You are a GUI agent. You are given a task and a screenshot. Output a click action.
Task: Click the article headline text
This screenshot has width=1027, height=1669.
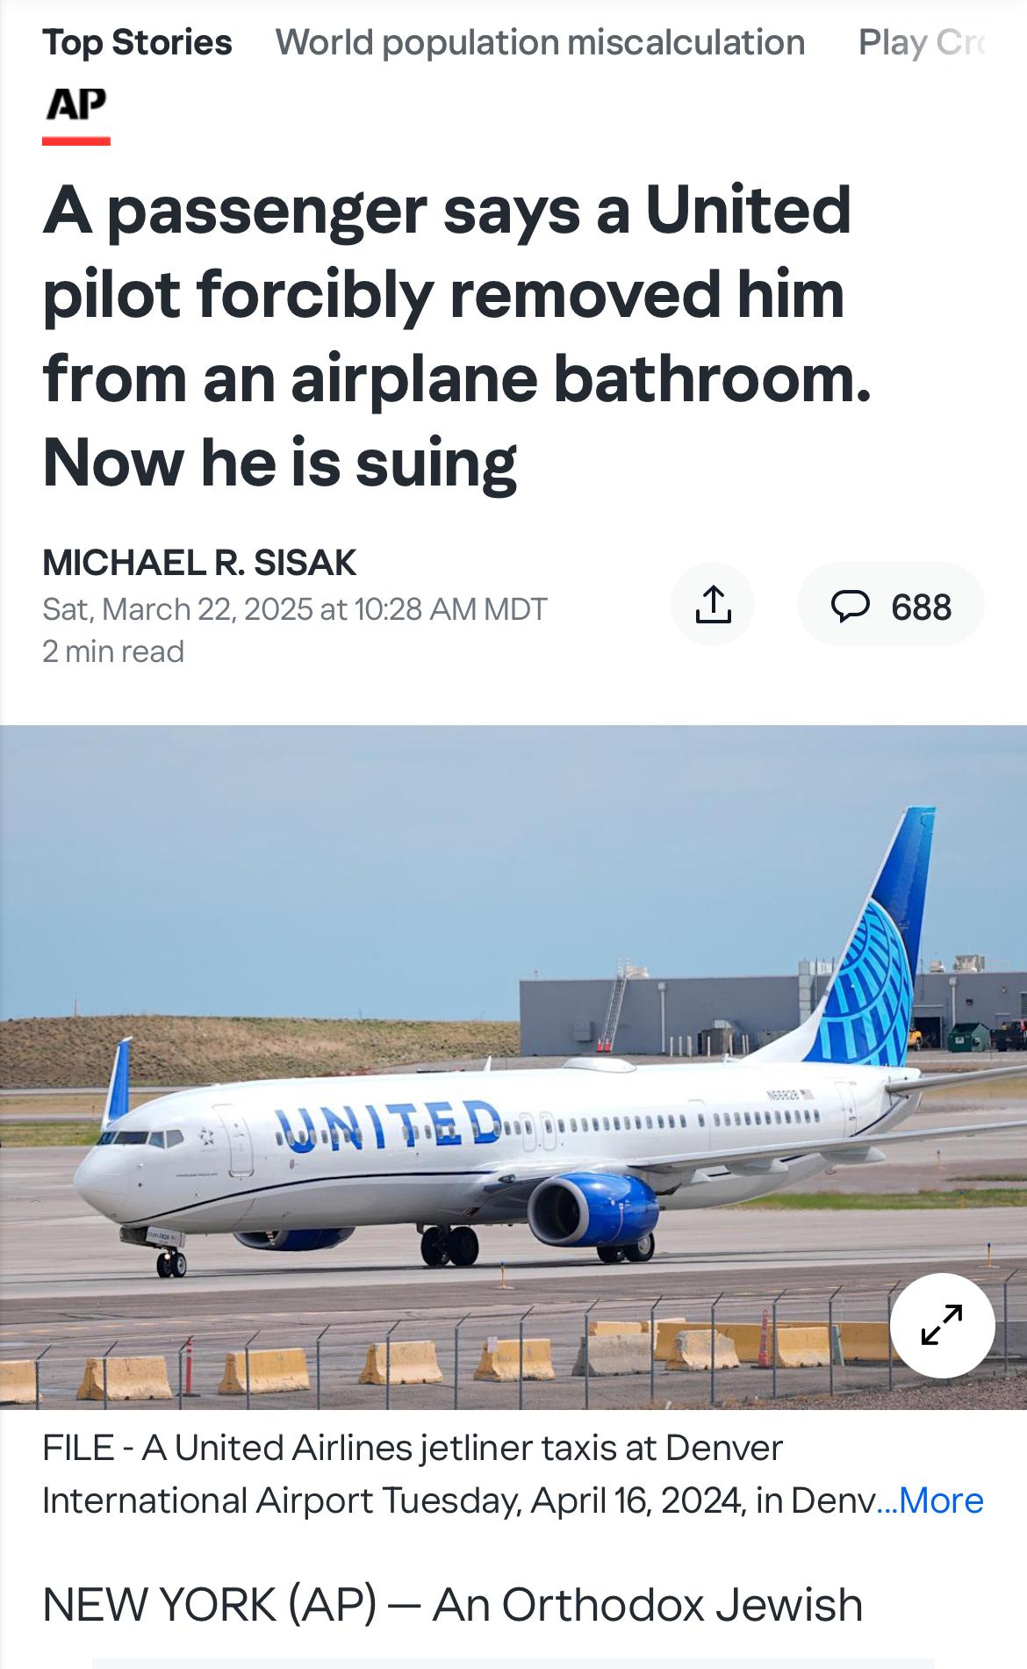point(456,336)
